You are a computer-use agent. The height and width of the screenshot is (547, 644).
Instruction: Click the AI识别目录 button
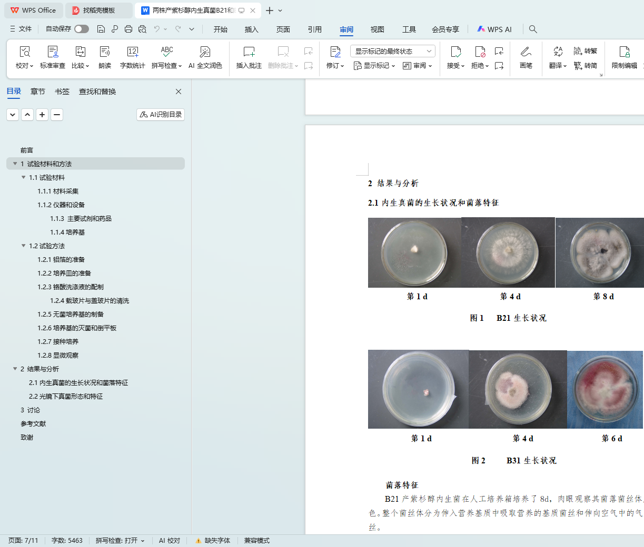[x=161, y=114]
